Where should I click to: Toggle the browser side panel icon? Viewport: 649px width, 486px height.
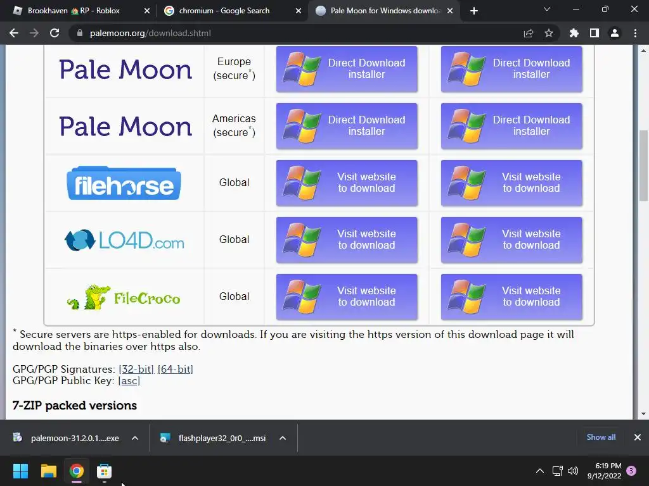click(x=594, y=33)
